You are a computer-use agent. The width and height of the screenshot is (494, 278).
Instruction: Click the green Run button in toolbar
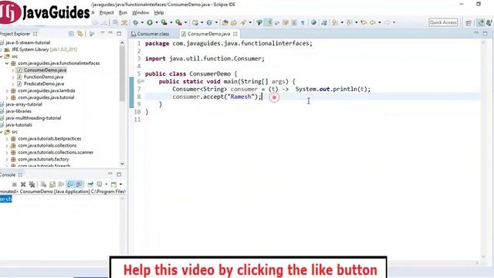[150, 22]
